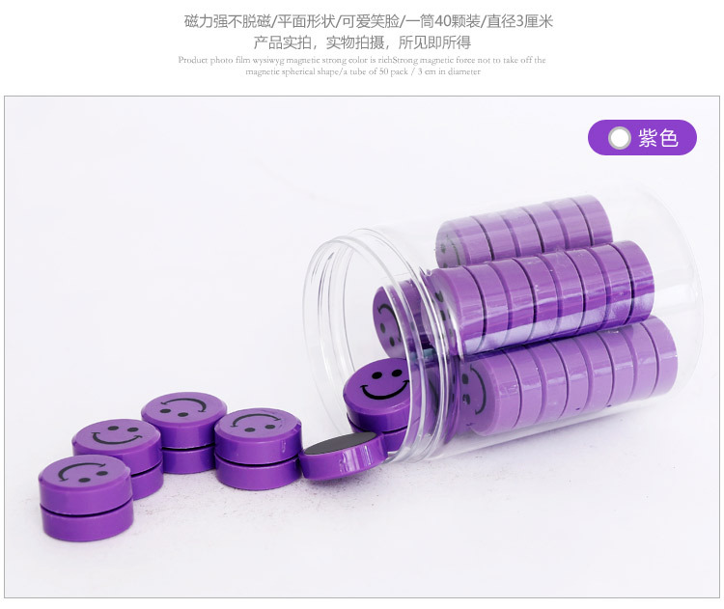The height and width of the screenshot is (609, 724).
Task: Click the 产品实拍，实物拍摄 subtitle line
Action: (x=362, y=42)
